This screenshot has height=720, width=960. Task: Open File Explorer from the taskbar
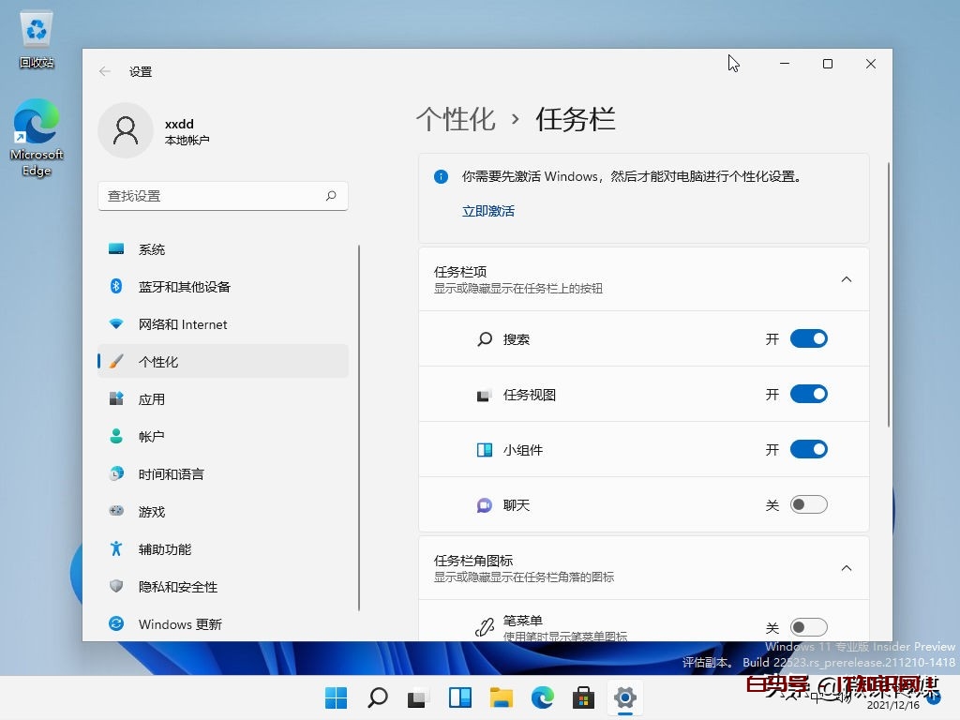[x=502, y=697]
